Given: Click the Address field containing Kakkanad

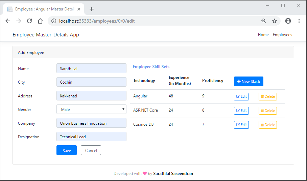Looking at the screenshot, I should tap(91, 96).
